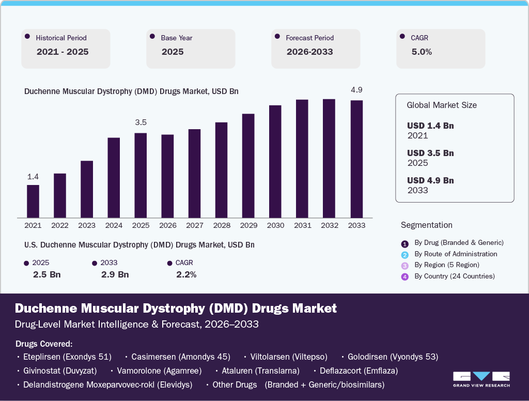
Task: Click Casimersen (Amondys 45)
Action: 181,357
